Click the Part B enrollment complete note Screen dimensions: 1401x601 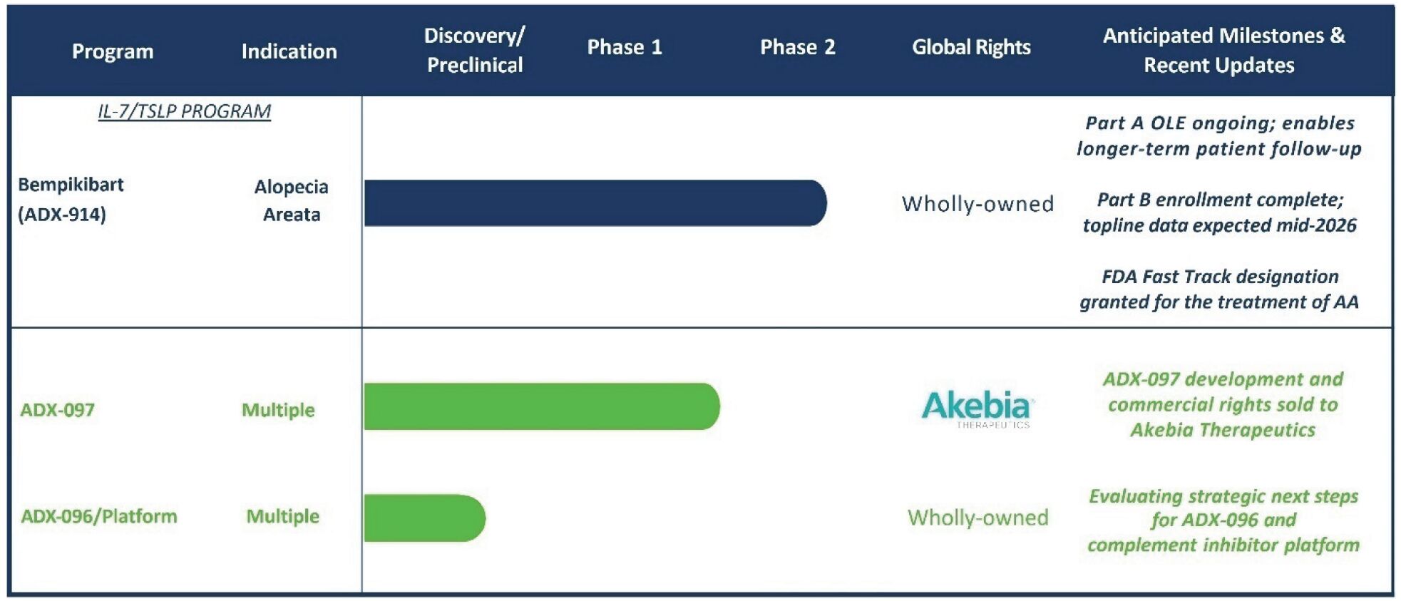[x=1219, y=212]
